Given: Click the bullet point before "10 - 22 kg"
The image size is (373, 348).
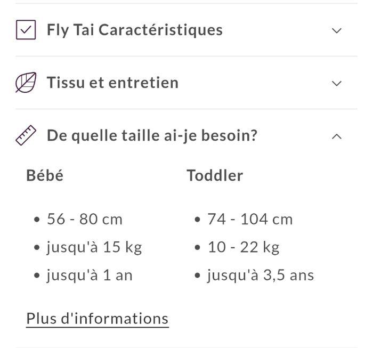Looking at the screenshot, I should click(197, 248).
